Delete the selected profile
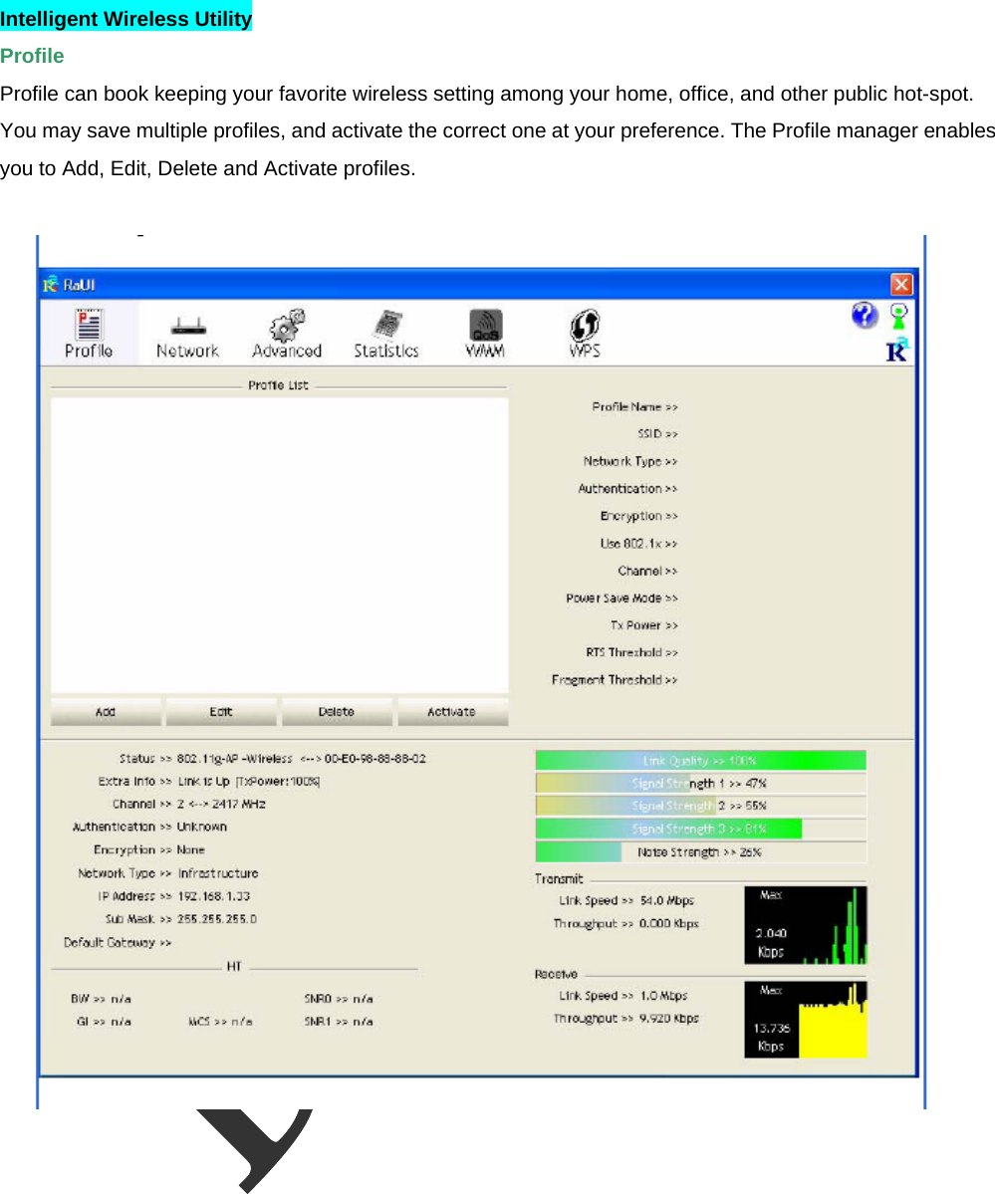The image size is (995, 1194). coord(337,711)
